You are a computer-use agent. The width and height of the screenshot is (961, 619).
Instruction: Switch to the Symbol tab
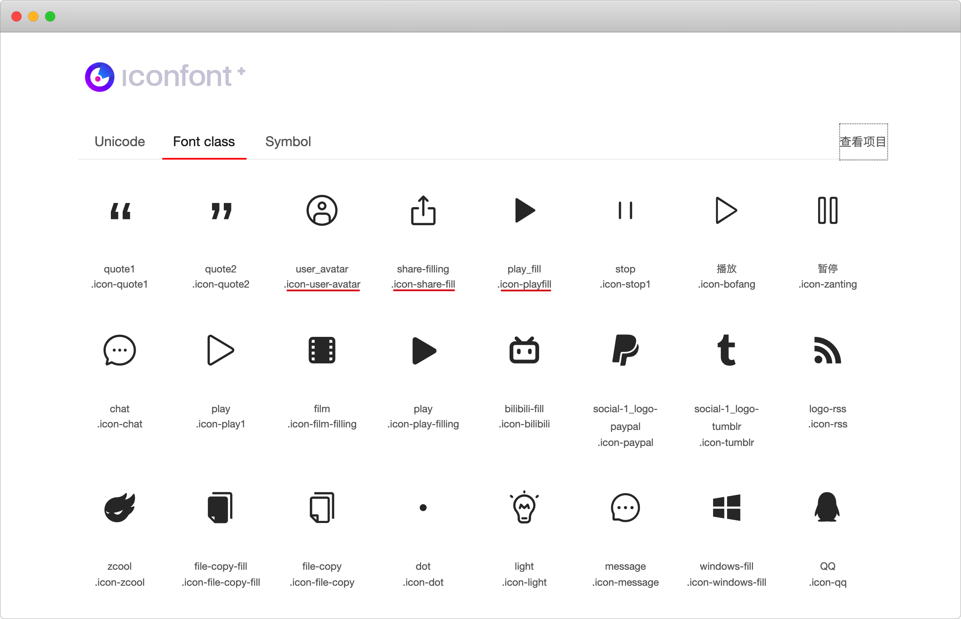tap(288, 141)
